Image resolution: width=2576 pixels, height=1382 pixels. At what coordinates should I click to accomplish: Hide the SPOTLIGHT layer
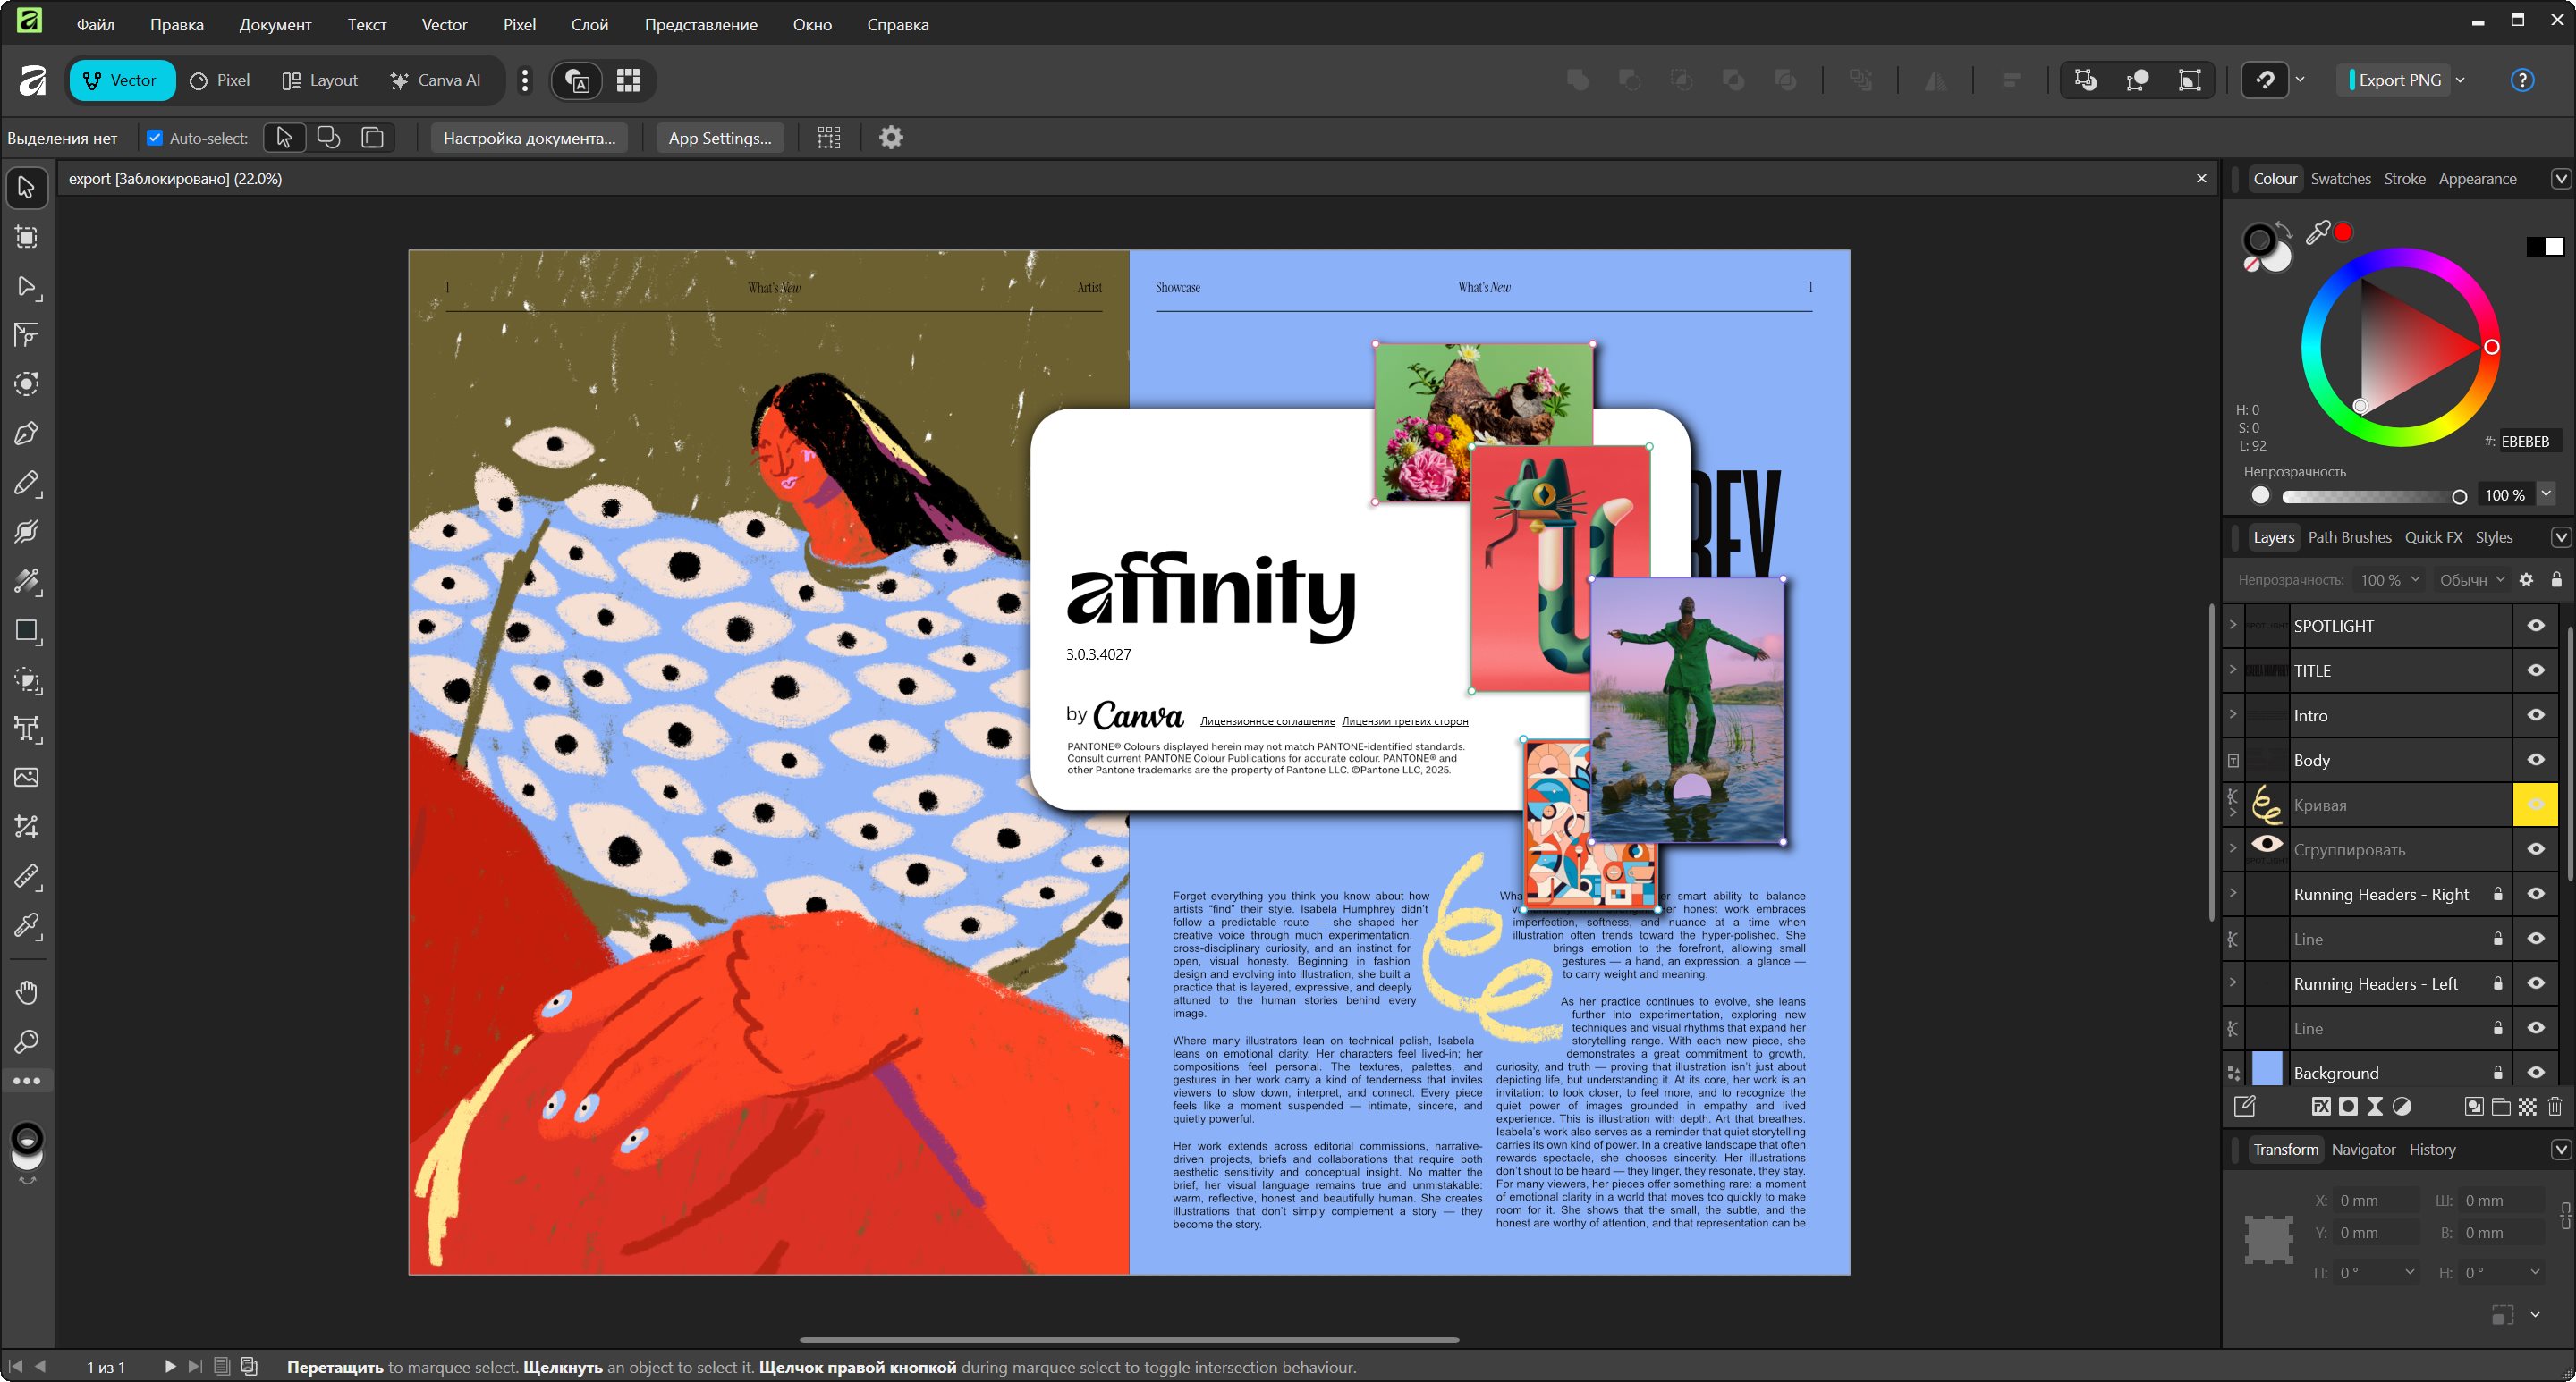[x=2536, y=626]
